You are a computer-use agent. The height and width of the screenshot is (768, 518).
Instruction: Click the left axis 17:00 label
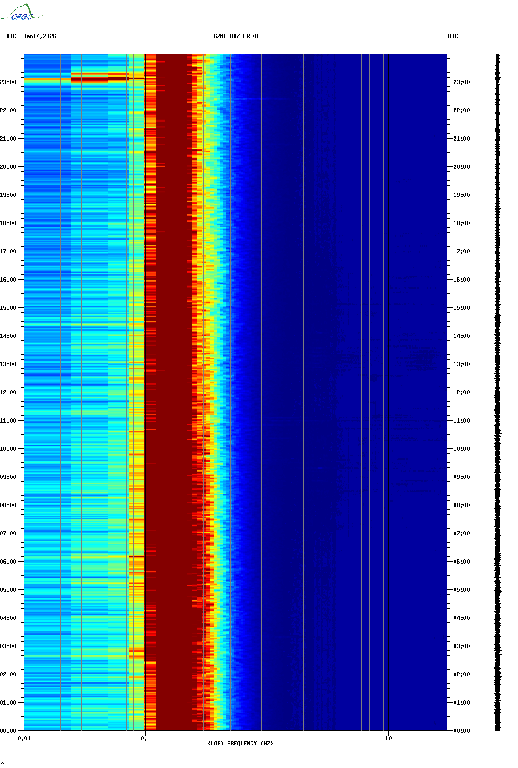(x=8, y=251)
